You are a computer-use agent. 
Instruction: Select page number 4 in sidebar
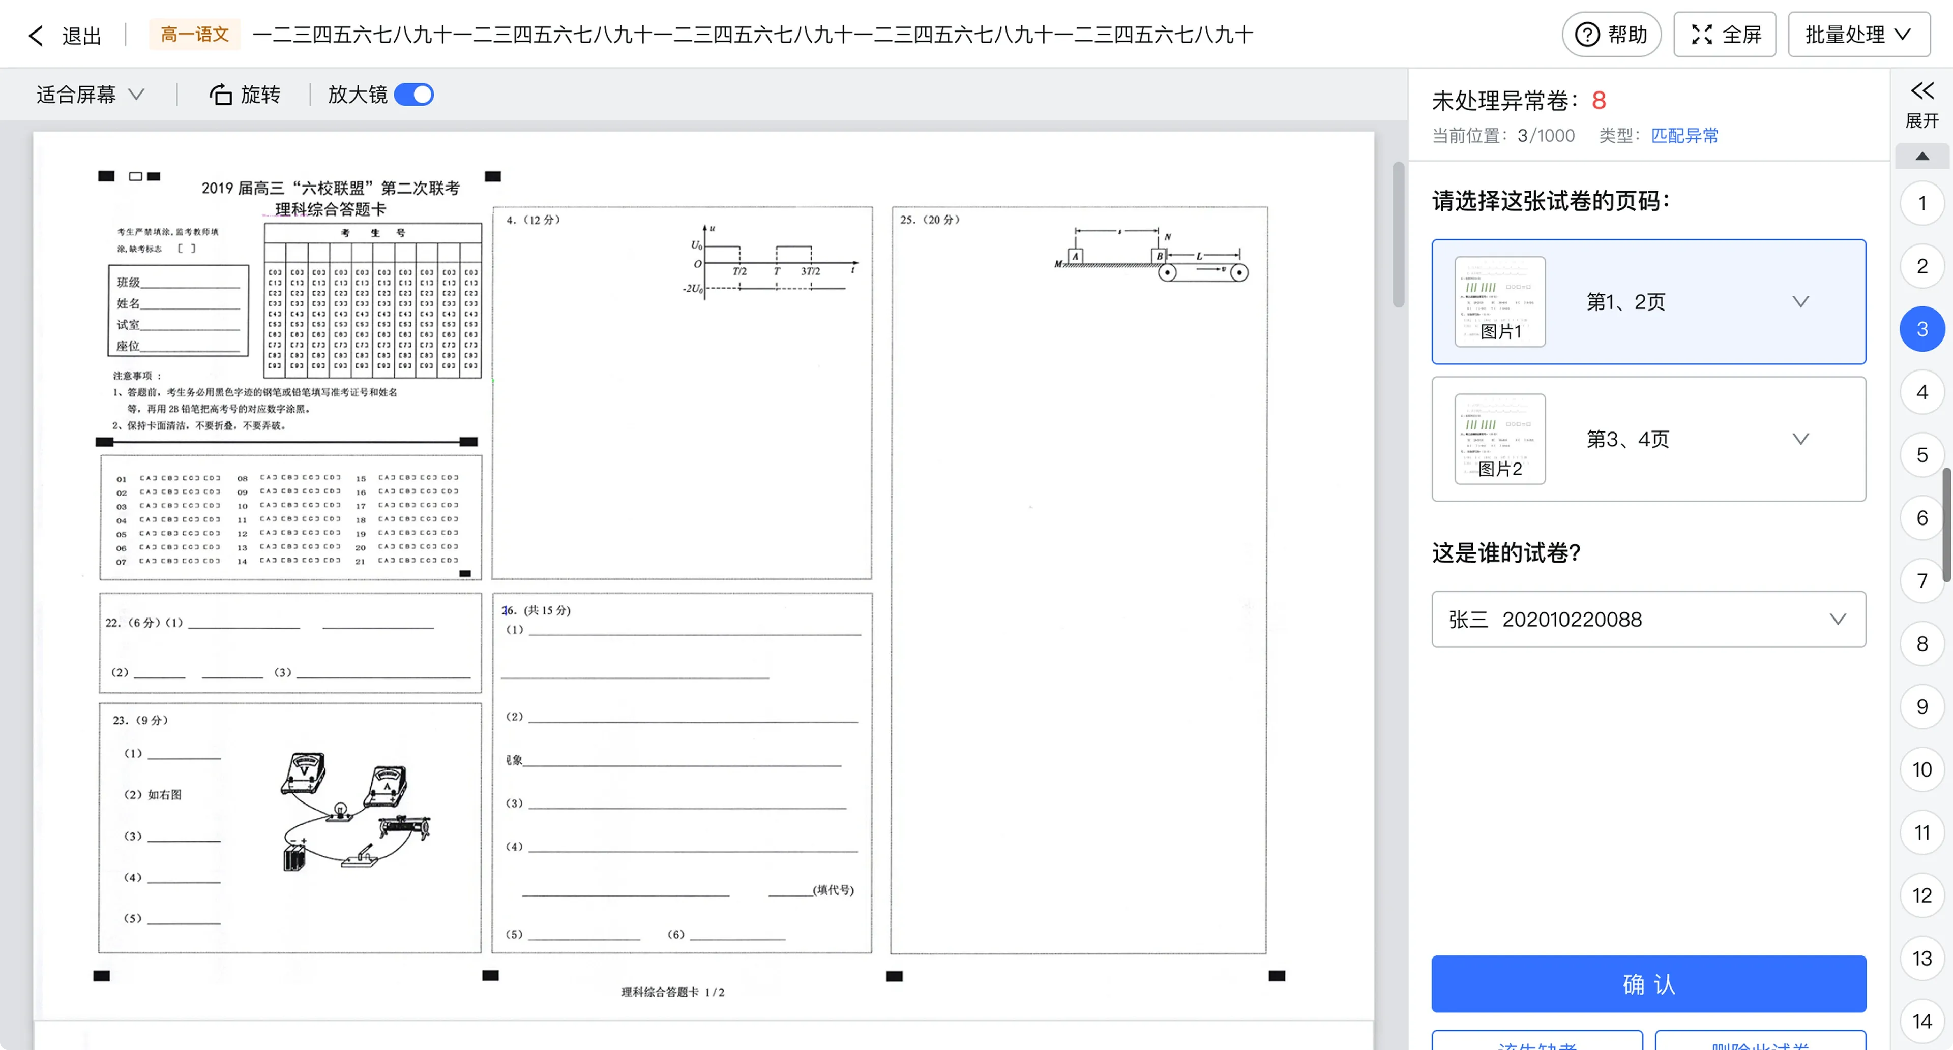tap(1922, 392)
